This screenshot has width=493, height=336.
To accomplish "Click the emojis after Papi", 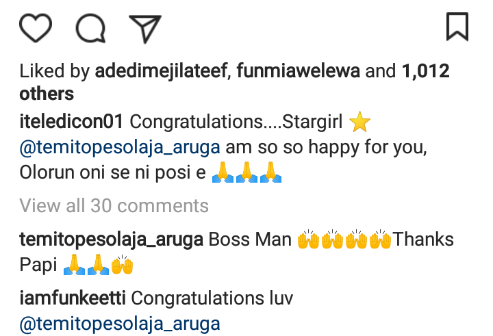I will pyautogui.click(x=98, y=265).
